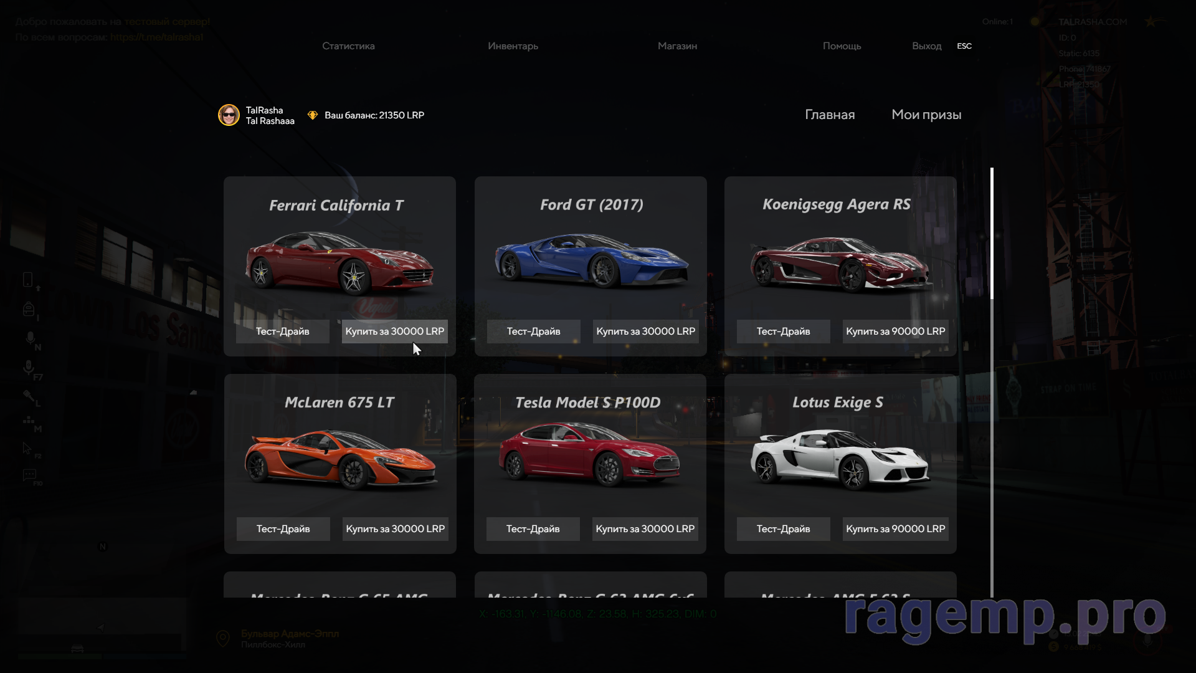Click Выход to exit the menu
Image resolution: width=1196 pixels, height=673 pixels.
pyautogui.click(x=926, y=46)
